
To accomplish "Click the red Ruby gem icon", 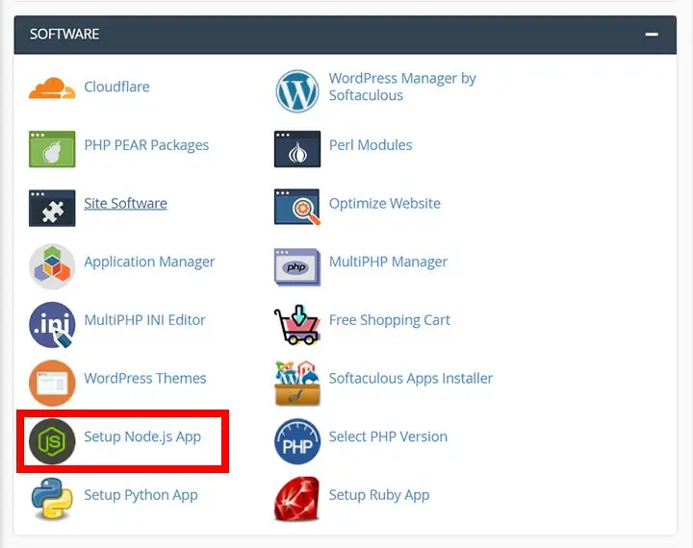I will coord(297,499).
